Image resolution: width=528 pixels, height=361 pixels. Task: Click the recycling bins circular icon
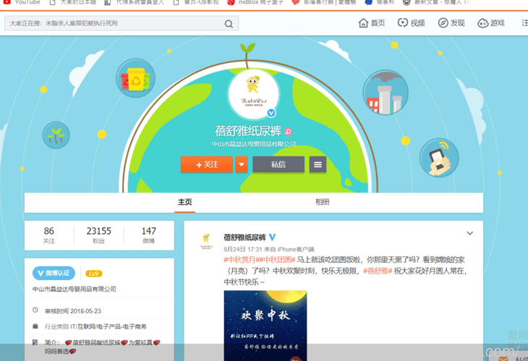click(135, 78)
